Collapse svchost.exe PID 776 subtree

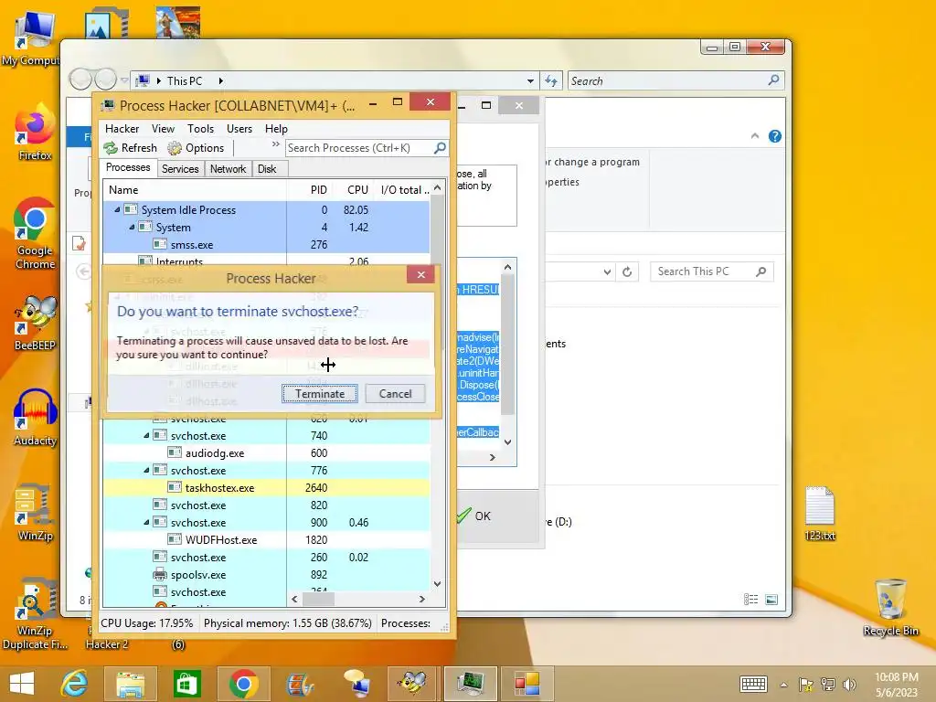click(146, 470)
